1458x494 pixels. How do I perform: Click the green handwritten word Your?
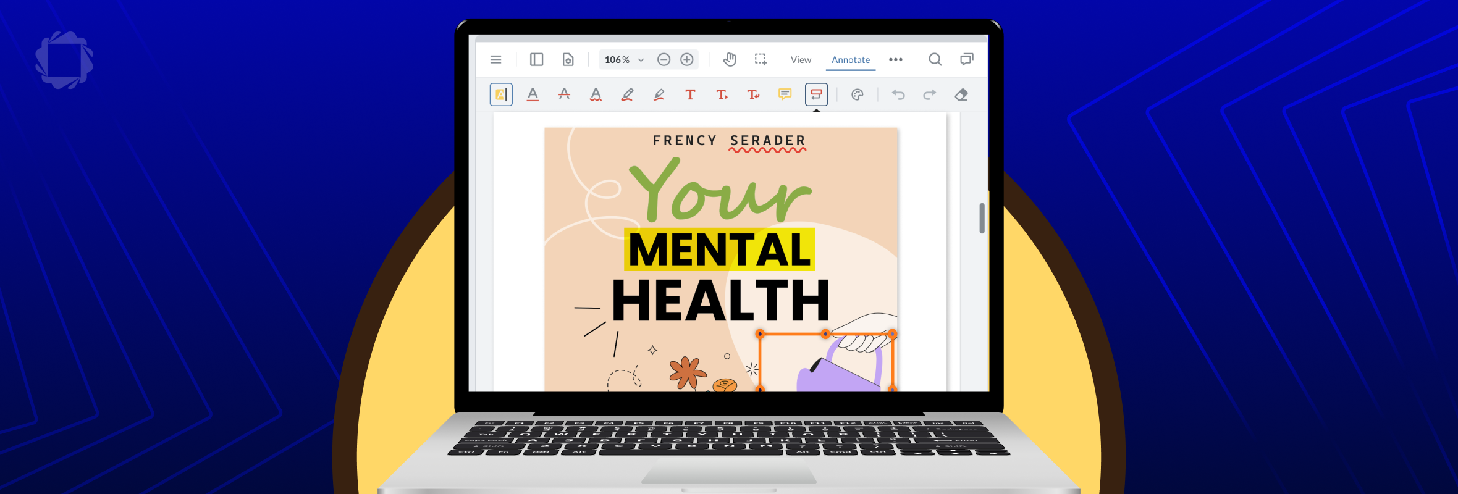[720, 190]
